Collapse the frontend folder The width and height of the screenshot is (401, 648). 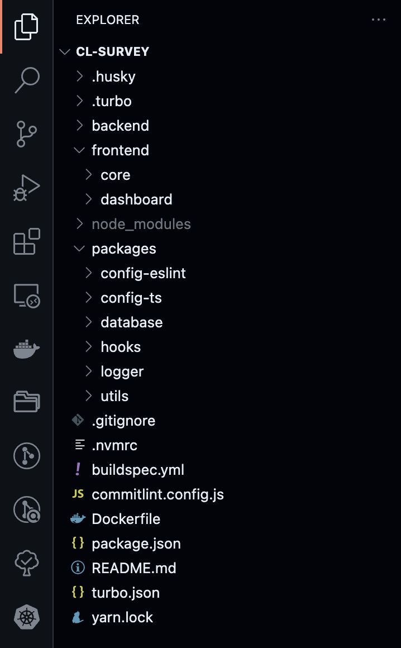(120, 150)
